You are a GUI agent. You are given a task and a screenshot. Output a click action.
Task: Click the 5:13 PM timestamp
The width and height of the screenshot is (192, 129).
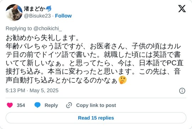15,91
